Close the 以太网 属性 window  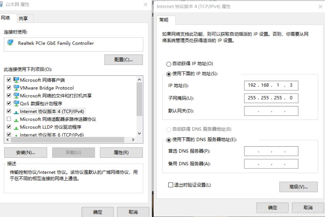pyautogui.click(x=146, y=4)
